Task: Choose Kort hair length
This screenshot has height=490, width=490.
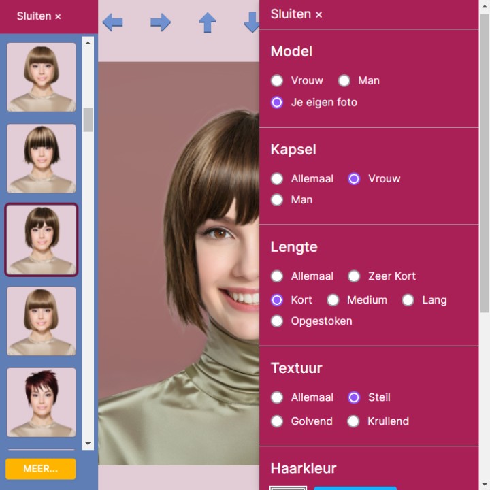Action: [277, 300]
